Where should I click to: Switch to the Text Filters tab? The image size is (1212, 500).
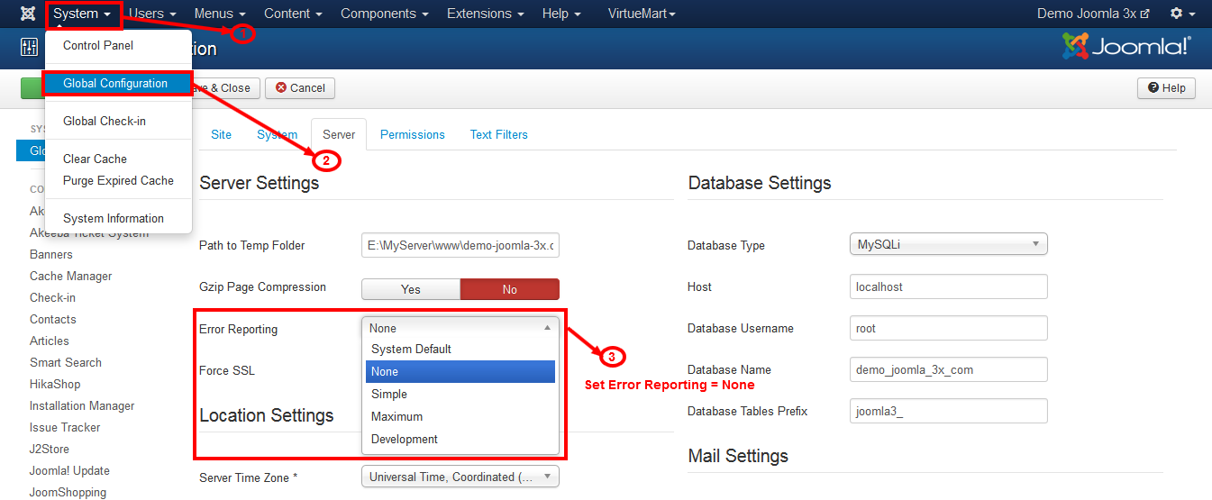point(498,135)
